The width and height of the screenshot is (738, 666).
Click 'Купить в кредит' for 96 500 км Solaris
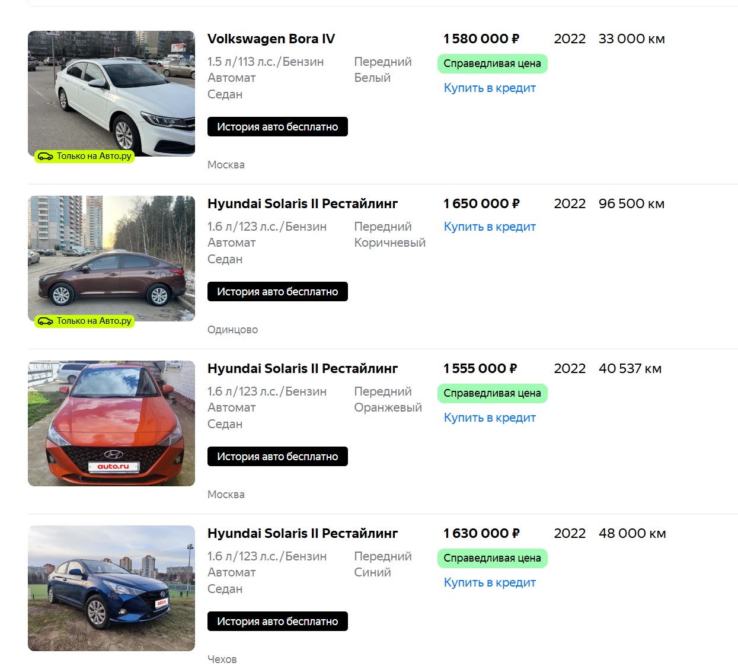tap(490, 227)
